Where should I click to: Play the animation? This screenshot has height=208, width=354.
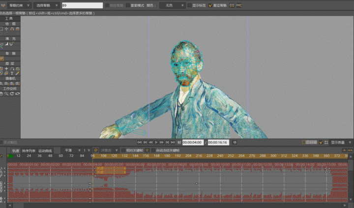point(156,142)
